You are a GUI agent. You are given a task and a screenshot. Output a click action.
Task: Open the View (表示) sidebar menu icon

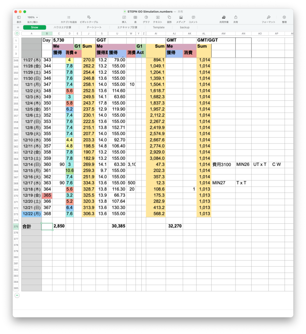click(x=19, y=17)
